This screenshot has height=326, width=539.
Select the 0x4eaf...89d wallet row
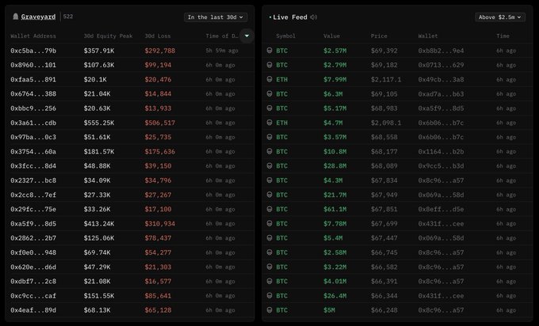point(129,310)
